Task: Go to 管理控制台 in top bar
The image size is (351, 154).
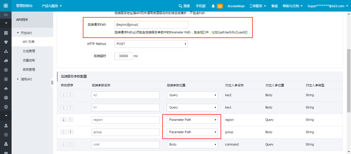Action: [24, 6]
